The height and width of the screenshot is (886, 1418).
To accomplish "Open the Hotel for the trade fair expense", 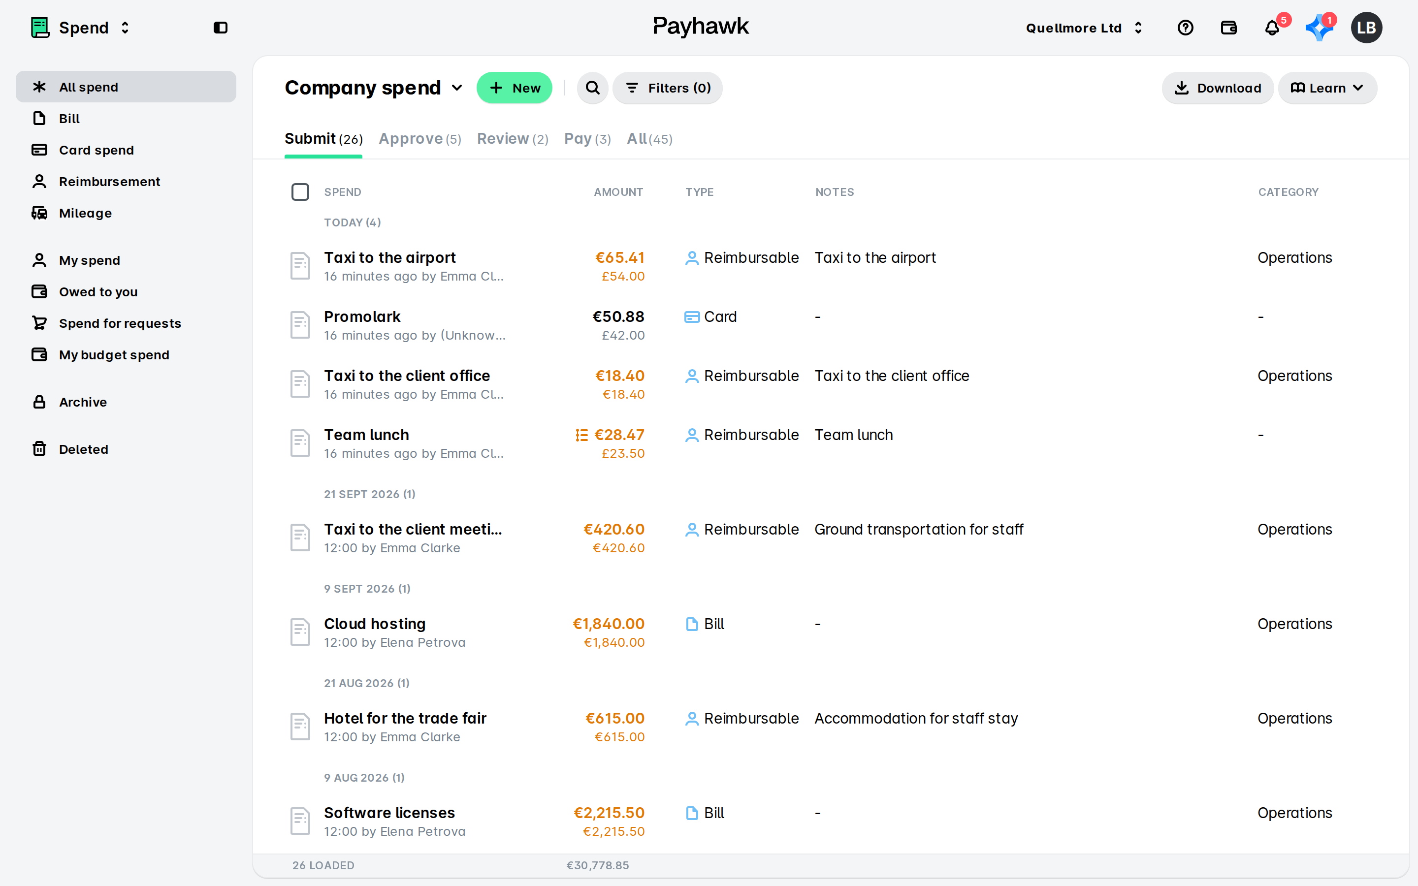I will click(831, 727).
